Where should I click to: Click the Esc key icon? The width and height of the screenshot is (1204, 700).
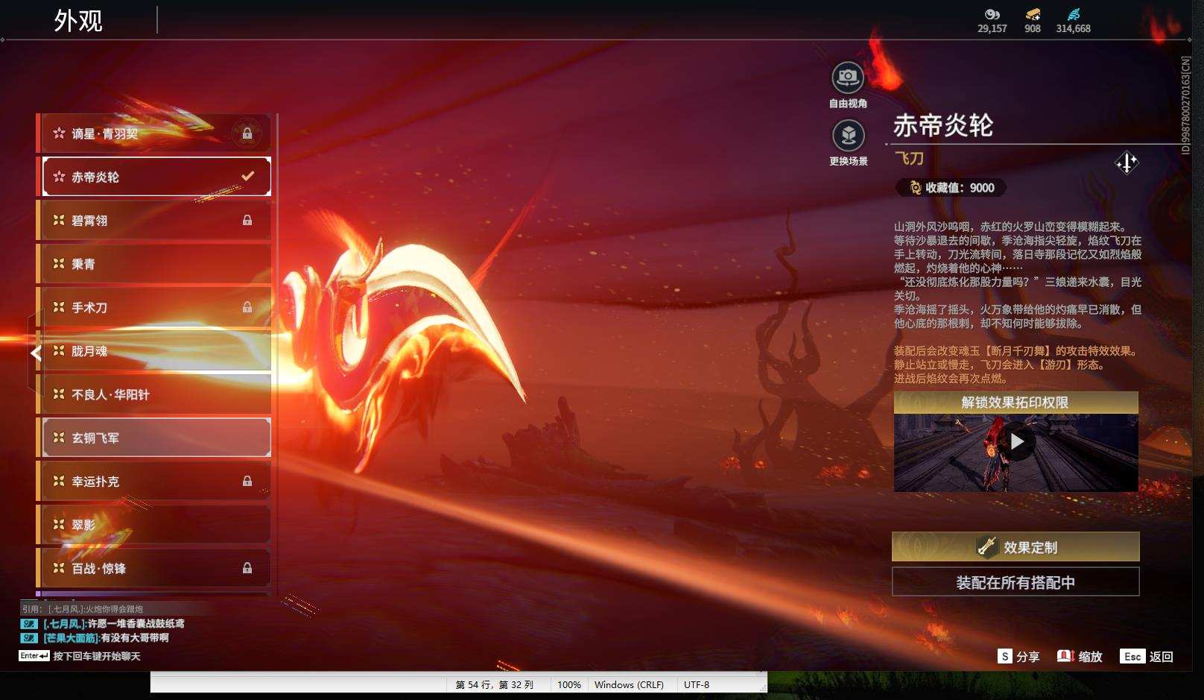coord(1132,656)
